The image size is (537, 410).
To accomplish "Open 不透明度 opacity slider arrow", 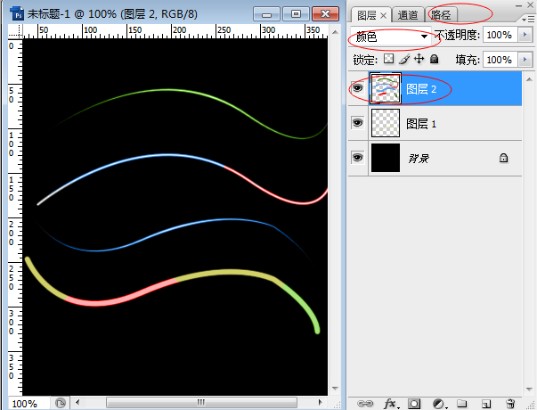I will click(525, 35).
